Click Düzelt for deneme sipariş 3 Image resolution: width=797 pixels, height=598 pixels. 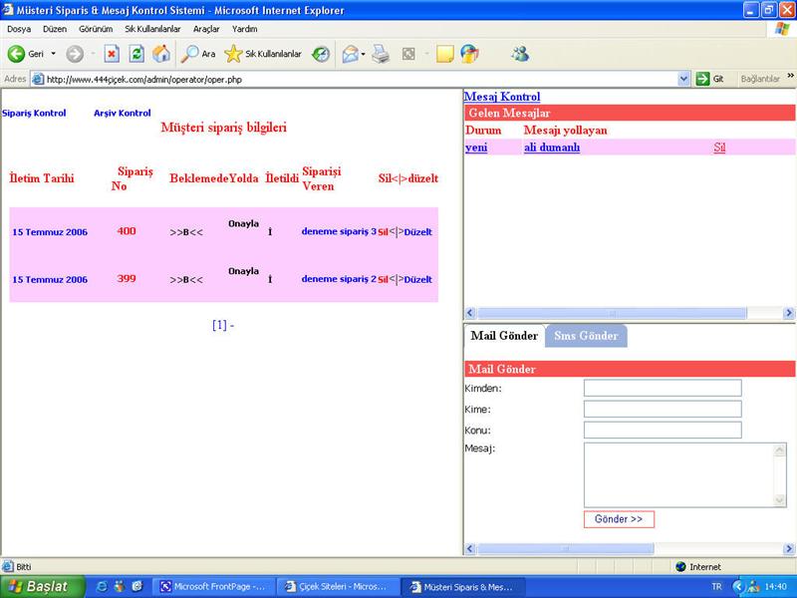(417, 232)
